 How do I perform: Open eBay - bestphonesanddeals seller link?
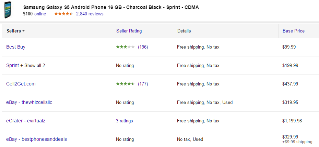36,139
